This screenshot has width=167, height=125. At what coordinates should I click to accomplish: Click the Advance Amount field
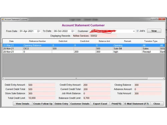pyautogui.click(x=148, y=89)
